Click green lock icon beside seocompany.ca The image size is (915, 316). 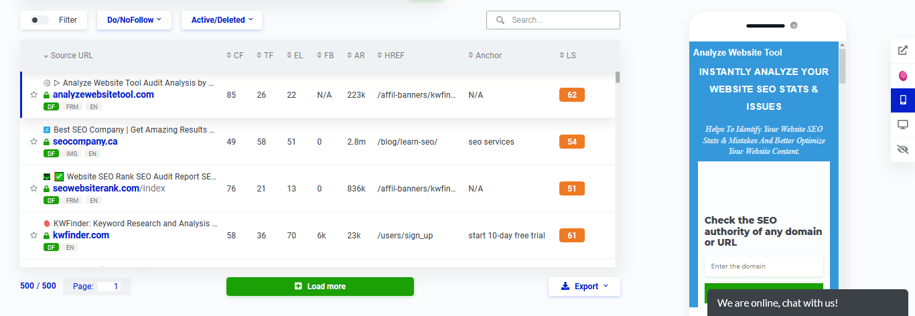(x=47, y=142)
